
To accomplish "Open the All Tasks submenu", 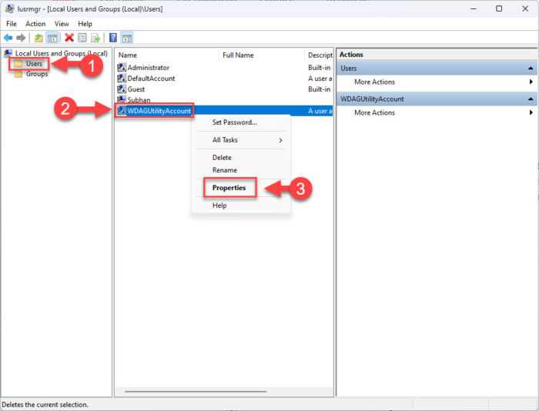I will click(241, 140).
